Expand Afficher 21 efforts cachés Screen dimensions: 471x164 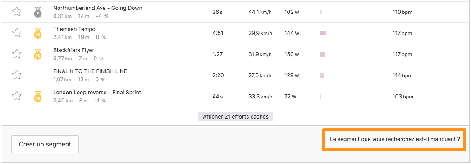click(x=235, y=117)
